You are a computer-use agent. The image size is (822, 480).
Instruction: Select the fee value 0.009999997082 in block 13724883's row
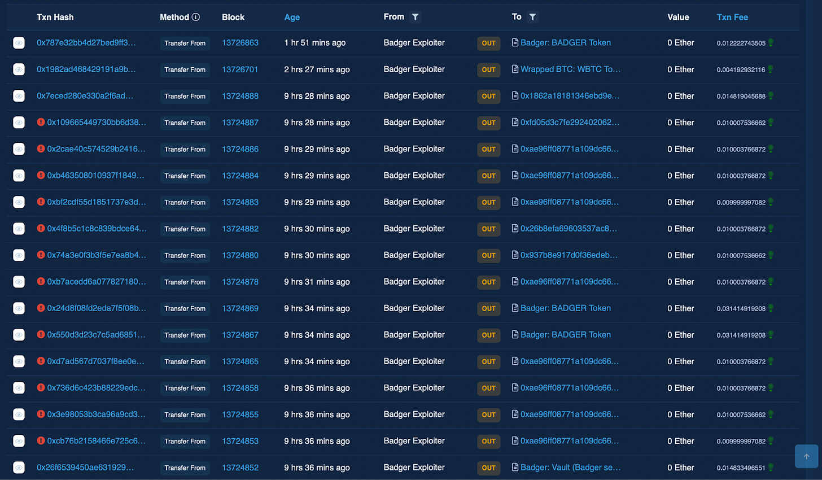click(x=741, y=203)
